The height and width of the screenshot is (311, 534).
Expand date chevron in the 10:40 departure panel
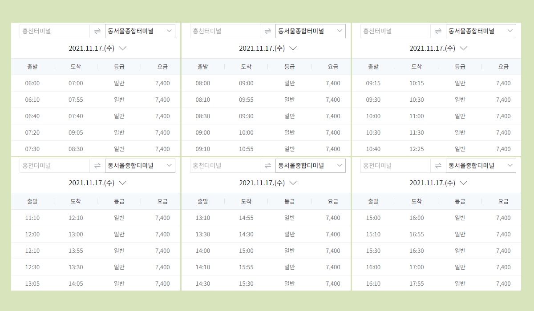[464, 48]
